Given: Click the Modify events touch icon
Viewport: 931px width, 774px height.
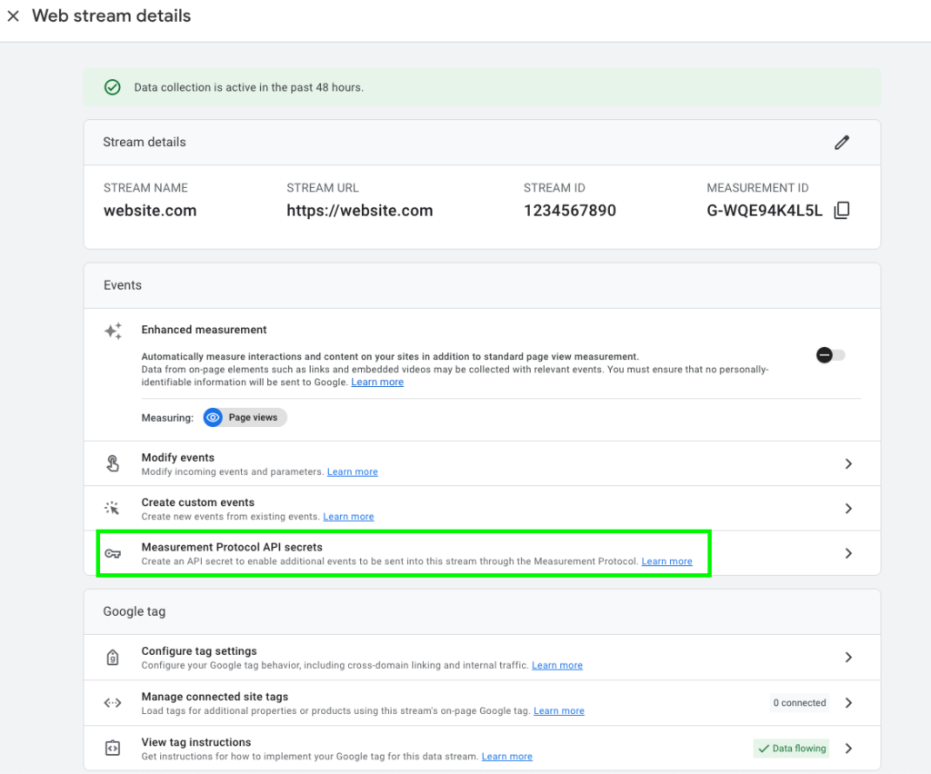Looking at the screenshot, I should pyautogui.click(x=112, y=463).
